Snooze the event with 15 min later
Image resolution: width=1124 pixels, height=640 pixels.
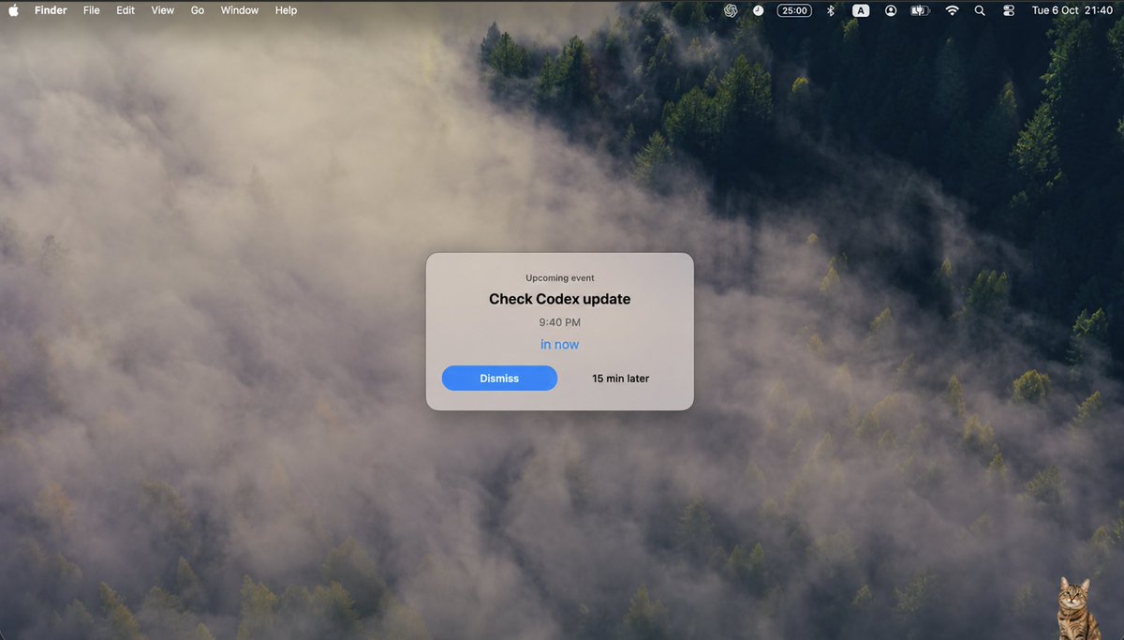[x=620, y=379]
